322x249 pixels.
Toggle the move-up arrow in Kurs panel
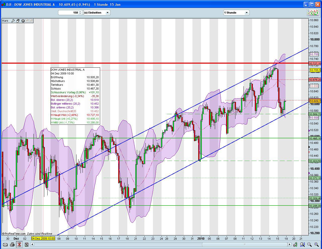click(27, 21)
